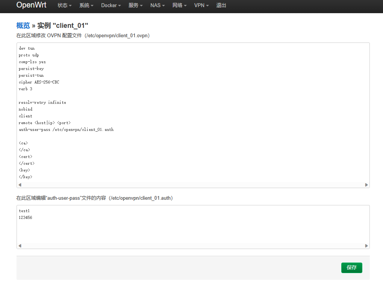The width and height of the screenshot is (383, 287).
Task: Click the OpenWrt brand logo
Action: click(x=31, y=5)
